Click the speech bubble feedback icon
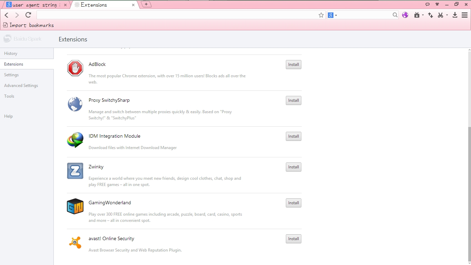The height and width of the screenshot is (265, 471). tap(428, 4)
